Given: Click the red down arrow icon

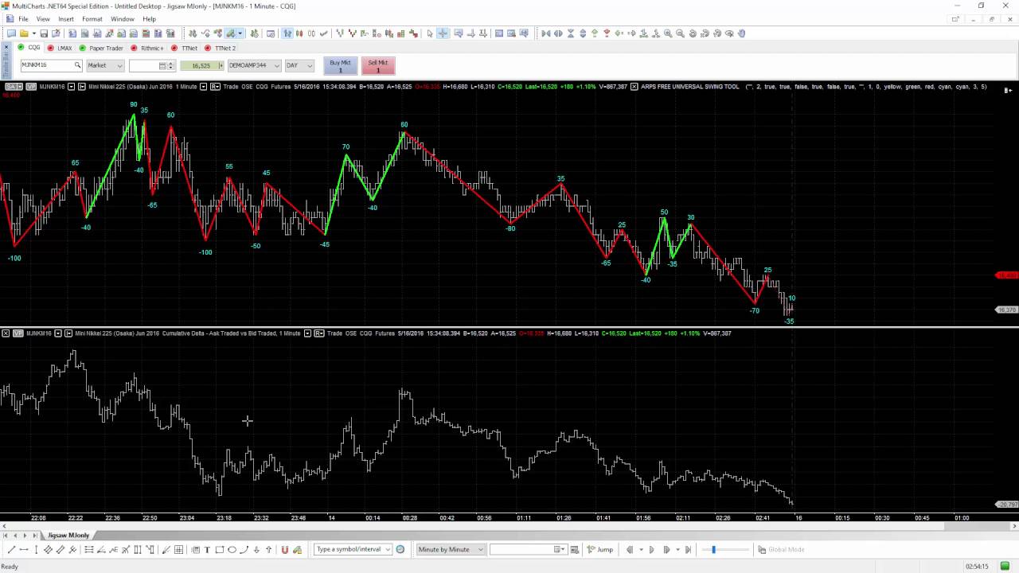Looking at the screenshot, I should (x=607, y=33).
